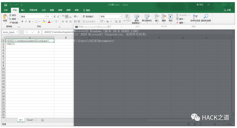Open the File (文件) tab
Image resolution: width=237 pixels, height=128 pixels.
pos(6,10)
